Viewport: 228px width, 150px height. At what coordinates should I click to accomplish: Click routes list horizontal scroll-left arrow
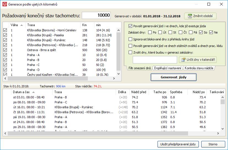pos(5,79)
